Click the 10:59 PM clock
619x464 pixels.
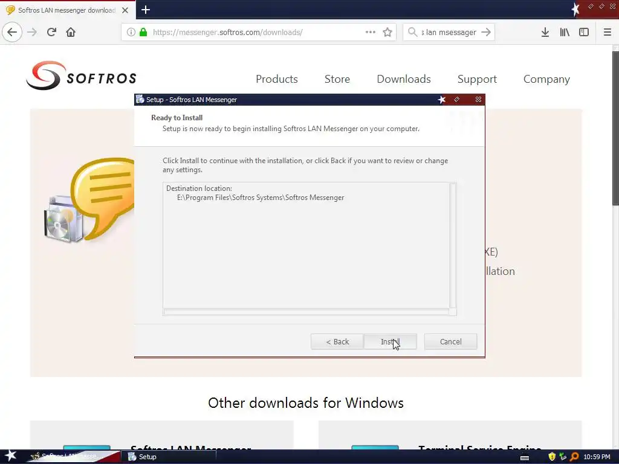click(597, 457)
